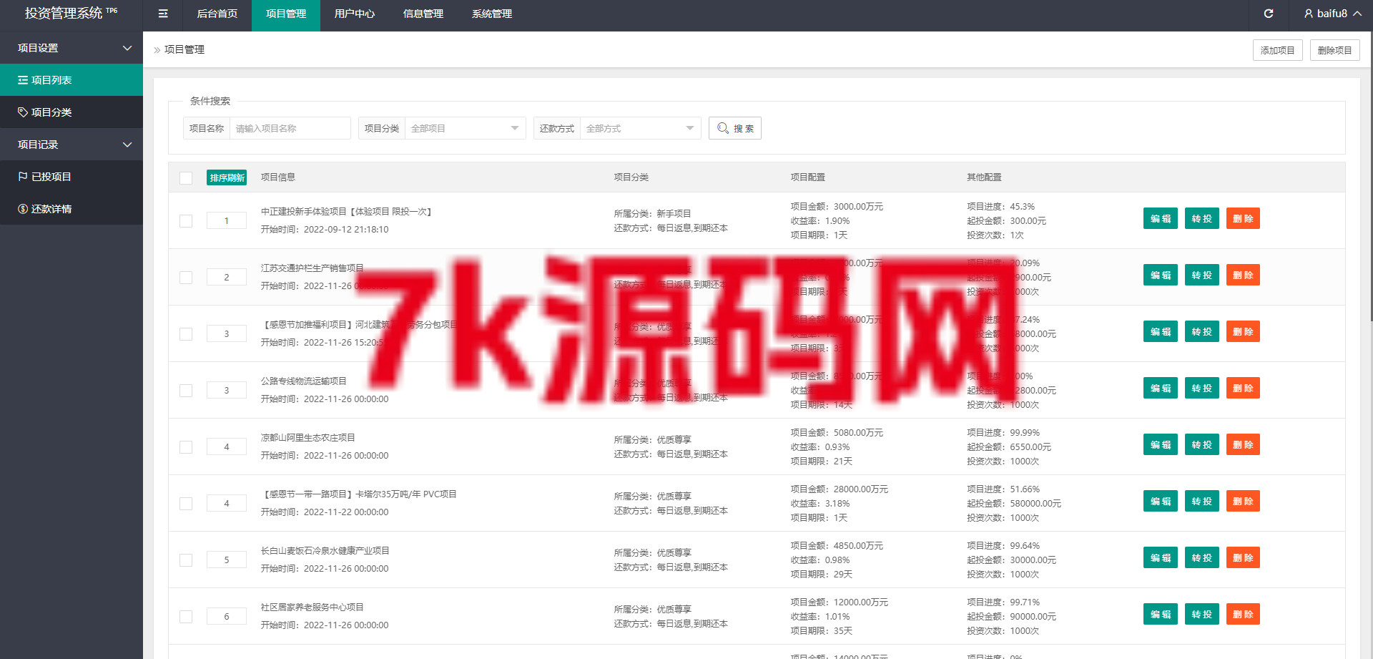This screenshot has width=1373, height=659.
Task: Open the 还款方式 全部方式 dropdown
Action: point(641,128)
